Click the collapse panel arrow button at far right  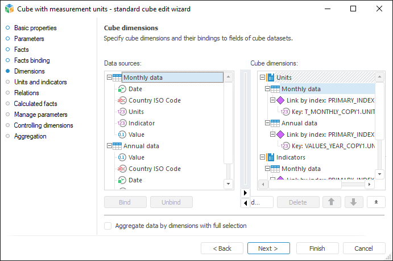(376, 202)
